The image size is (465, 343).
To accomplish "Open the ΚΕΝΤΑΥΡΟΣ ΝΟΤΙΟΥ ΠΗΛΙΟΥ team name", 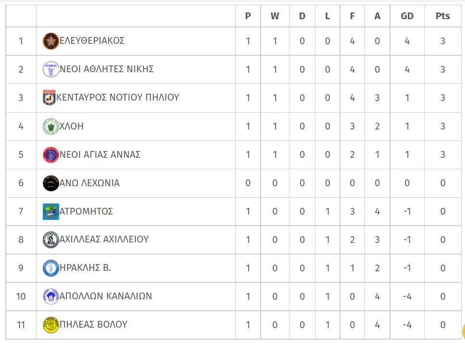I will click(x=118, y=97).
